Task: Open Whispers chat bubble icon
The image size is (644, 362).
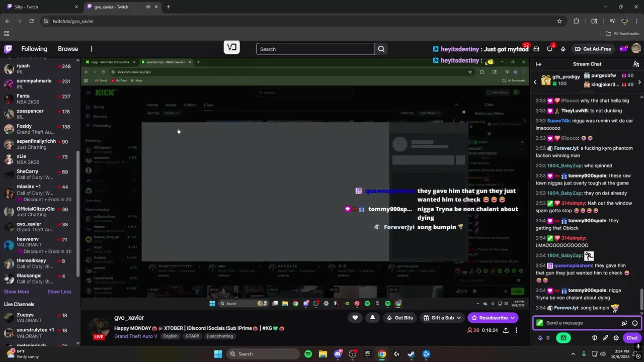Action: [x=549, y=49]
